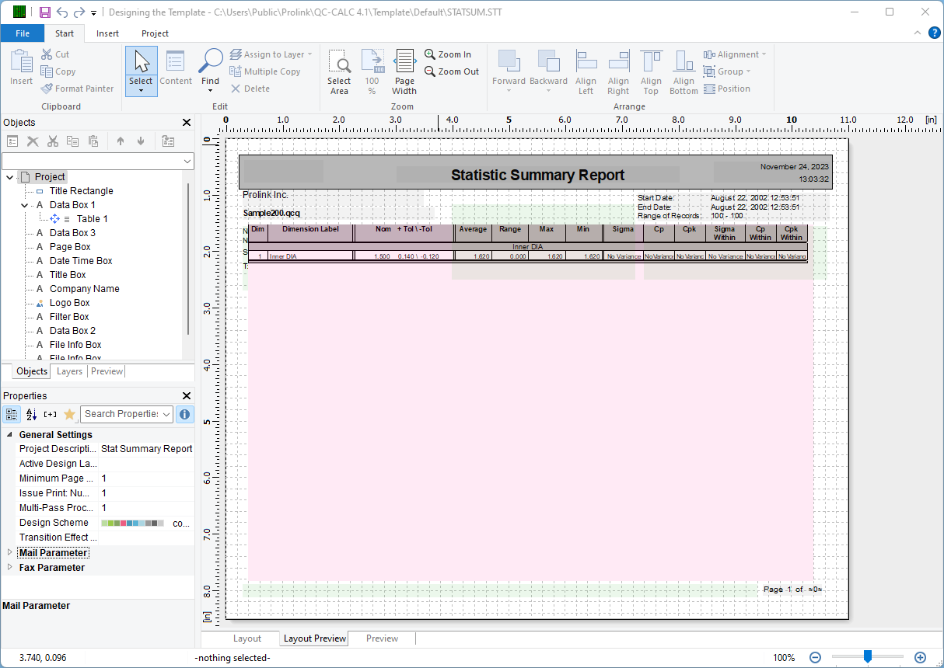Click the Objects panel delete X icon
Screen dimensions: 944x668
tap(33, 141)
